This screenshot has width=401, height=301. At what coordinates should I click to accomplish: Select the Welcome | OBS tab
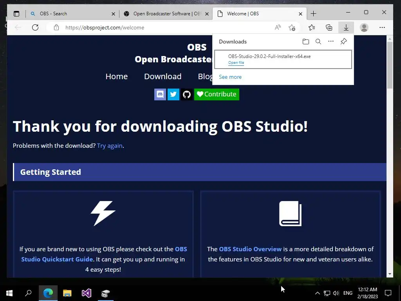point(260,14)
